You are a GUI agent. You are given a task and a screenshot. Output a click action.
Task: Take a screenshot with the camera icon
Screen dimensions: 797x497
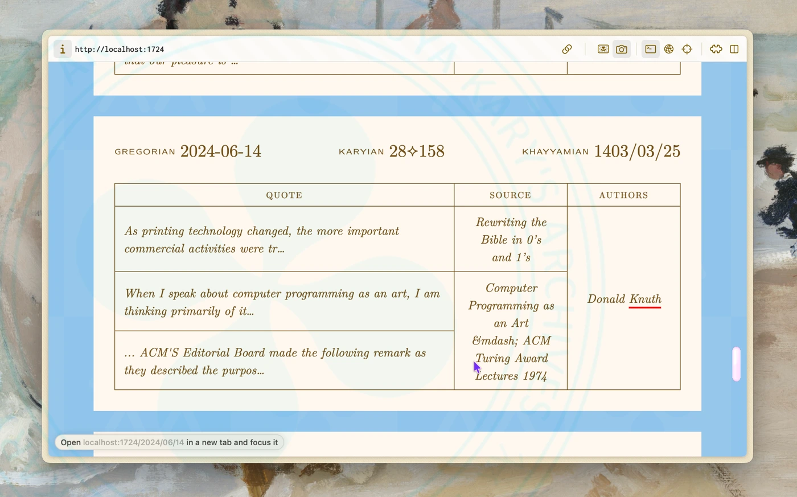point(622,49)
